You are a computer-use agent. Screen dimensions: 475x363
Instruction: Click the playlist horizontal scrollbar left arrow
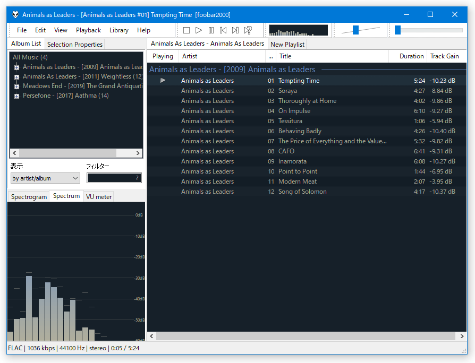151,336
